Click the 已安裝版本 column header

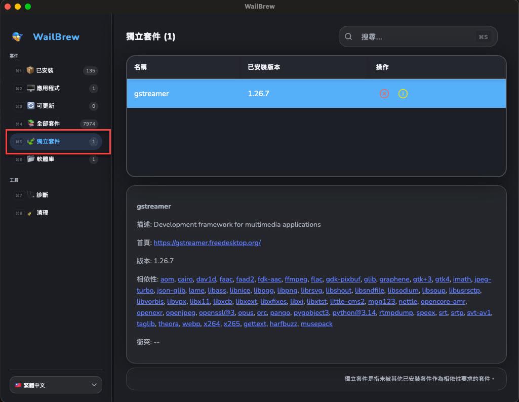click(x=263, y=67)
